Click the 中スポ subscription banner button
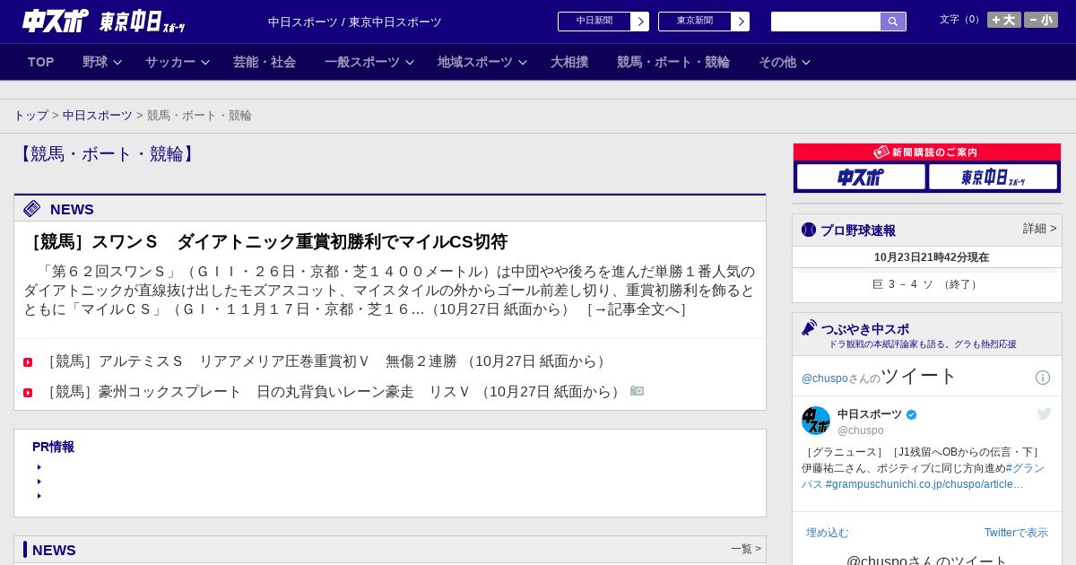Viewport: 1076px width, 565px height. coord(861,177)
